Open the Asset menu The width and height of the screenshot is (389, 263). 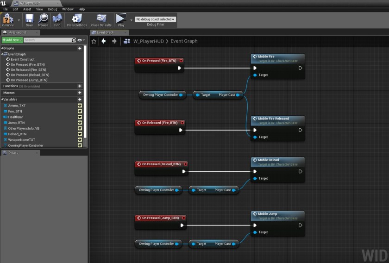tap(27, 9)
